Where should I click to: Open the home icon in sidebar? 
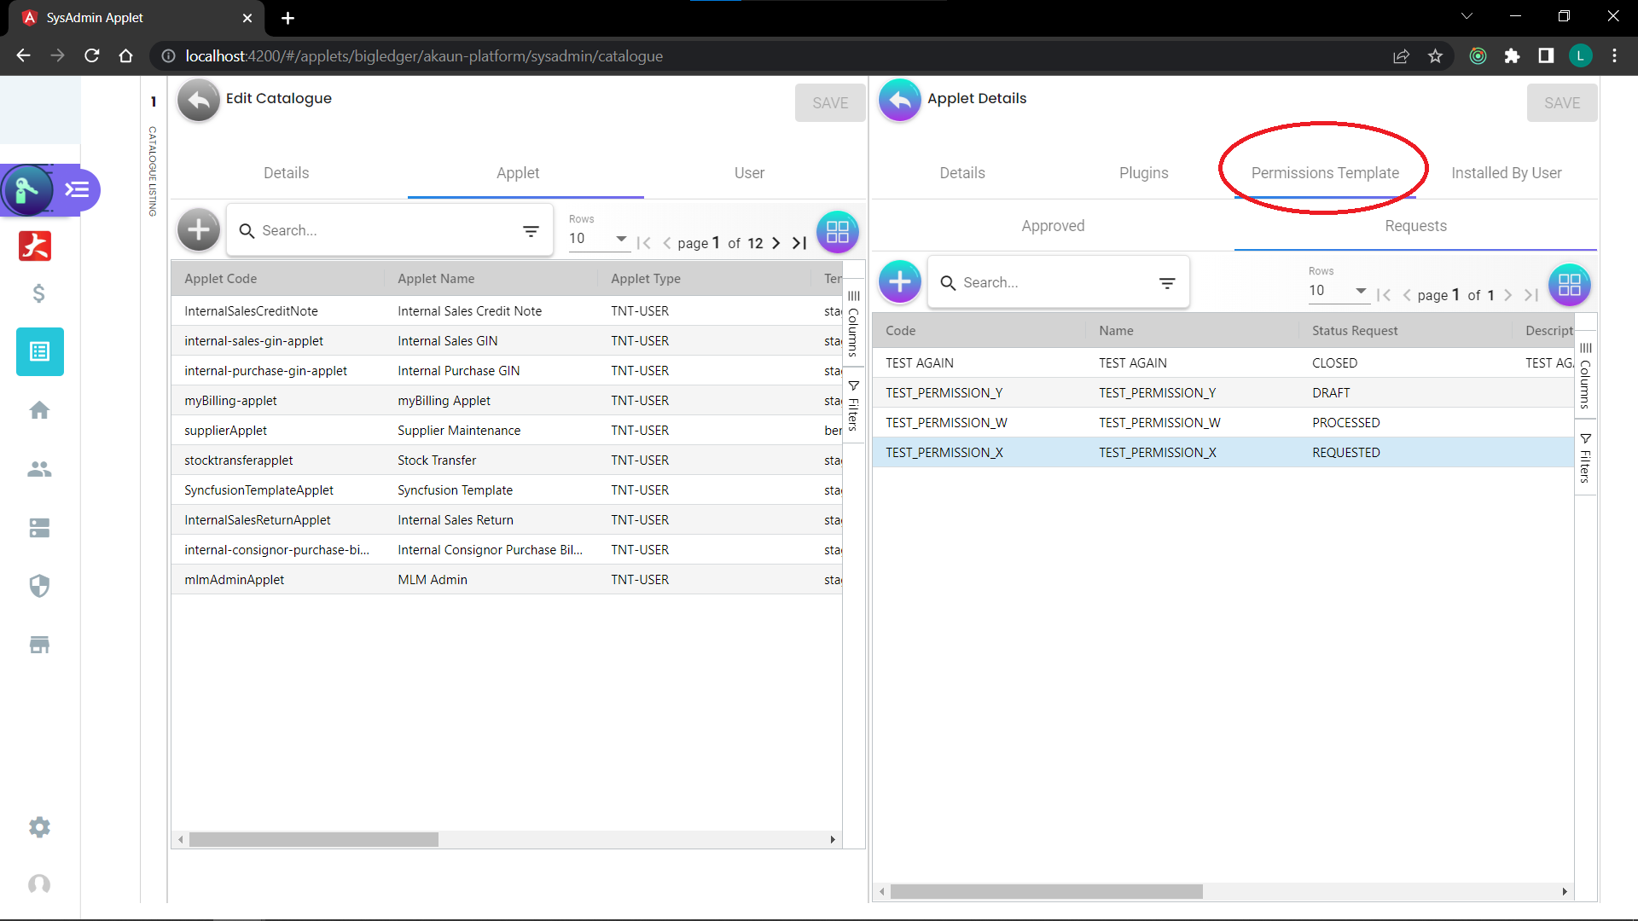(39, 410)
